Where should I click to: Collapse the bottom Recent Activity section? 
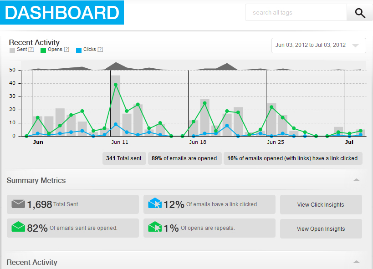[356, 262]
